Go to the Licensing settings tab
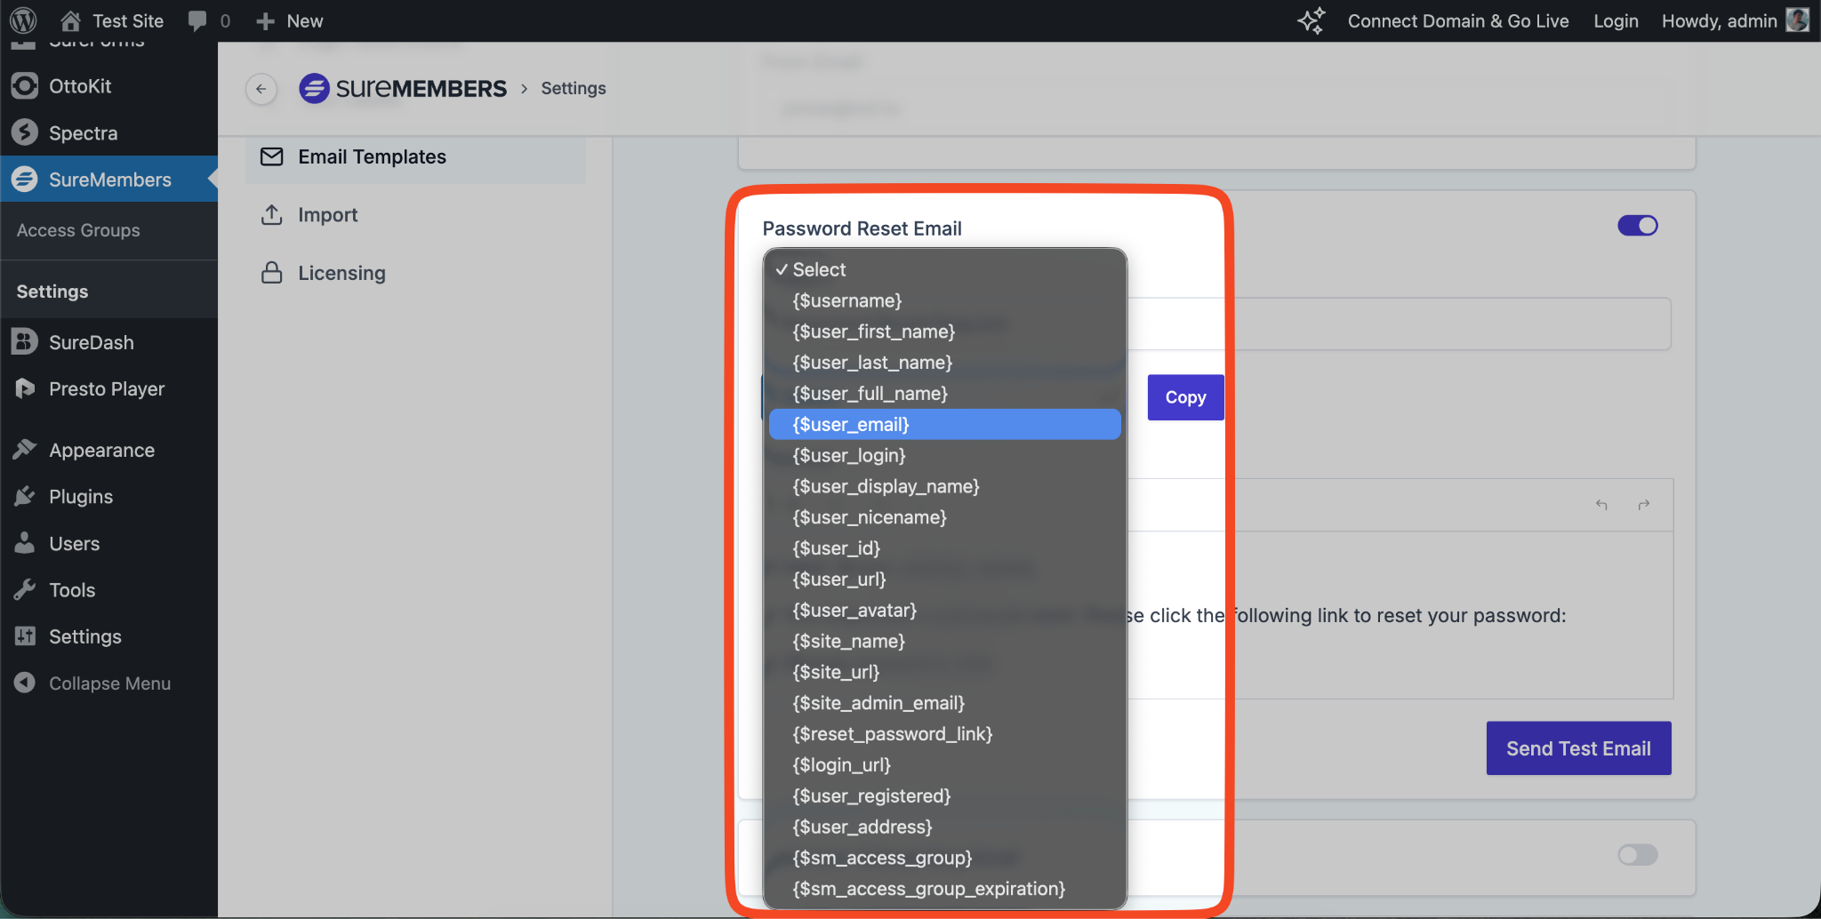1821x919 pixels. click(341, 274)
